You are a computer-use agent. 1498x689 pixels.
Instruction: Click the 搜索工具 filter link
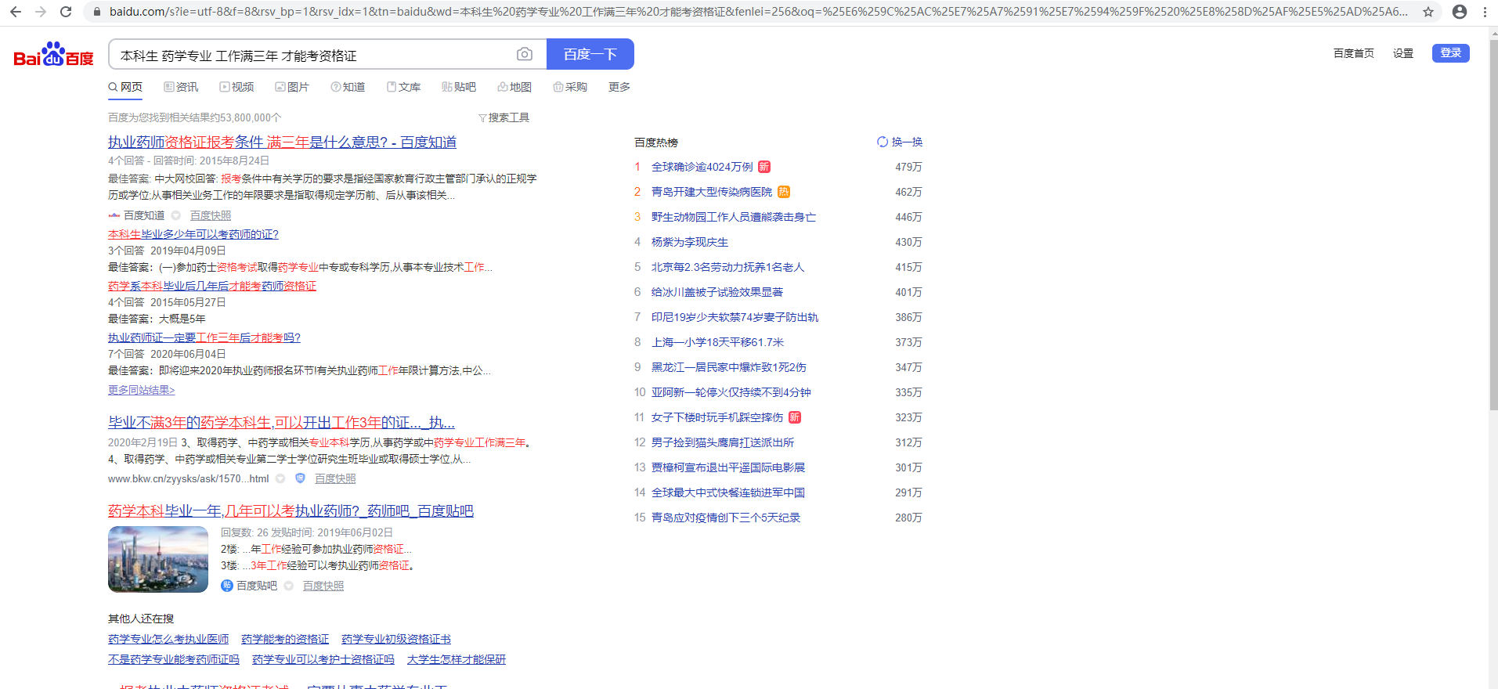[x=504, y=117]
